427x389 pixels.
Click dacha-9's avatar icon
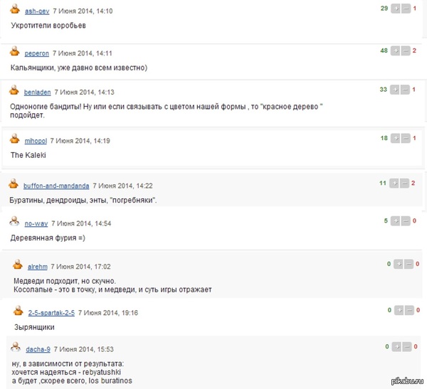[x=15, y=348]
